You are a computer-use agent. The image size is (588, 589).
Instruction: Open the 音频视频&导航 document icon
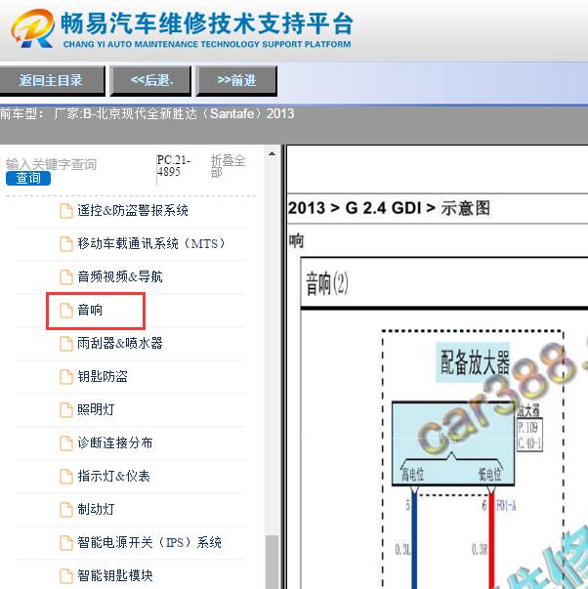[x=66, y=277]
